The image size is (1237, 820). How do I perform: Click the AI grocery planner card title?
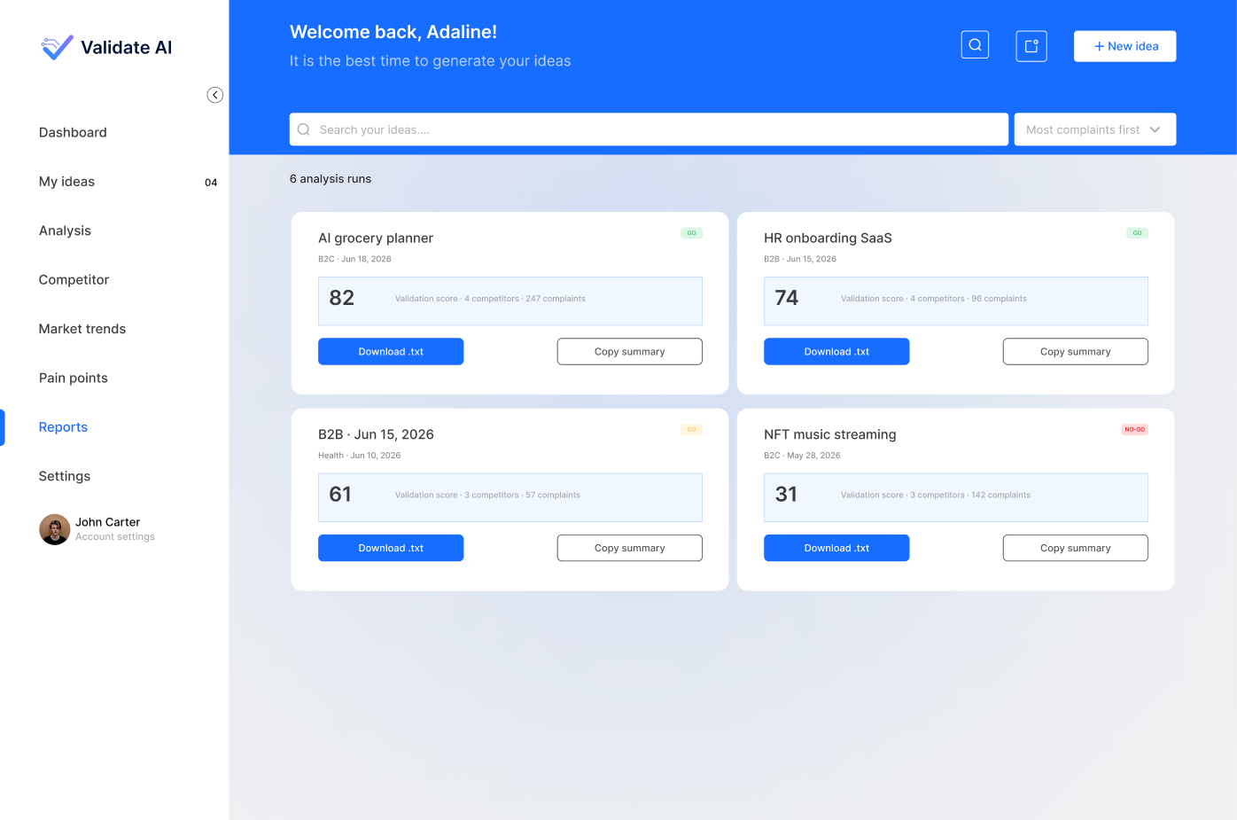376,238
